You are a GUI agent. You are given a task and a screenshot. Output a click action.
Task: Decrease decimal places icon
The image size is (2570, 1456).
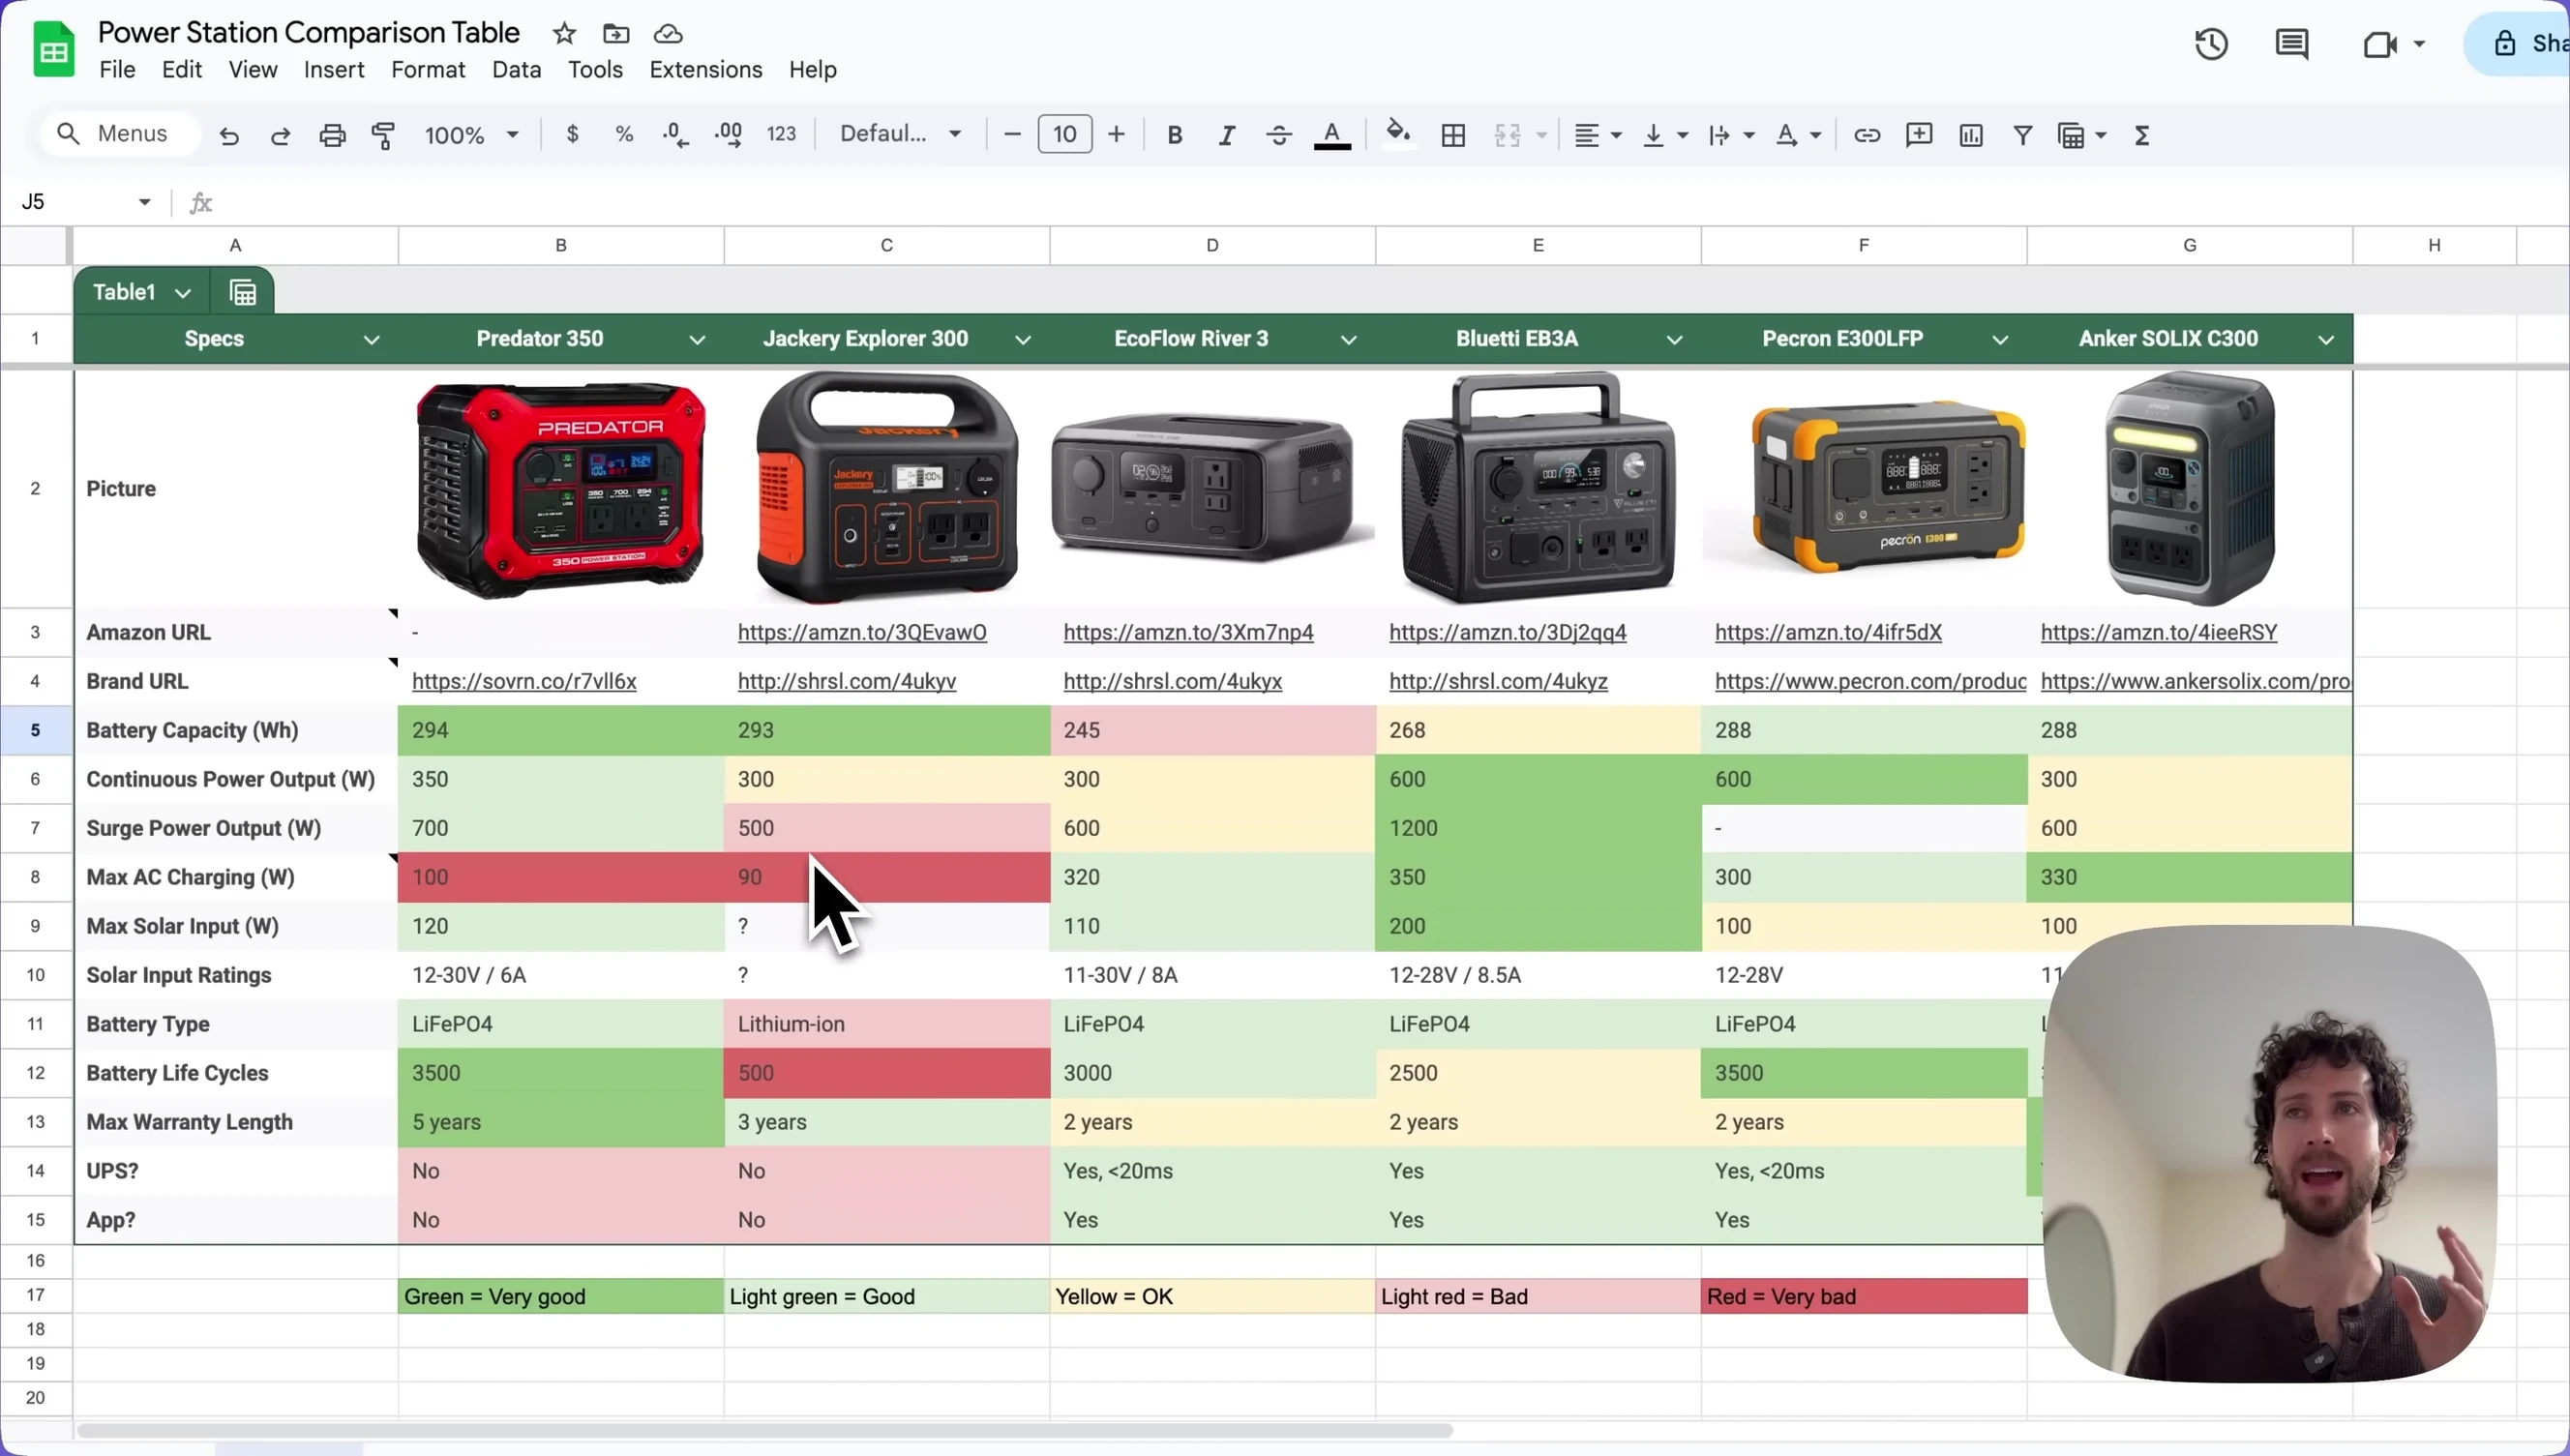pos(676,135)
